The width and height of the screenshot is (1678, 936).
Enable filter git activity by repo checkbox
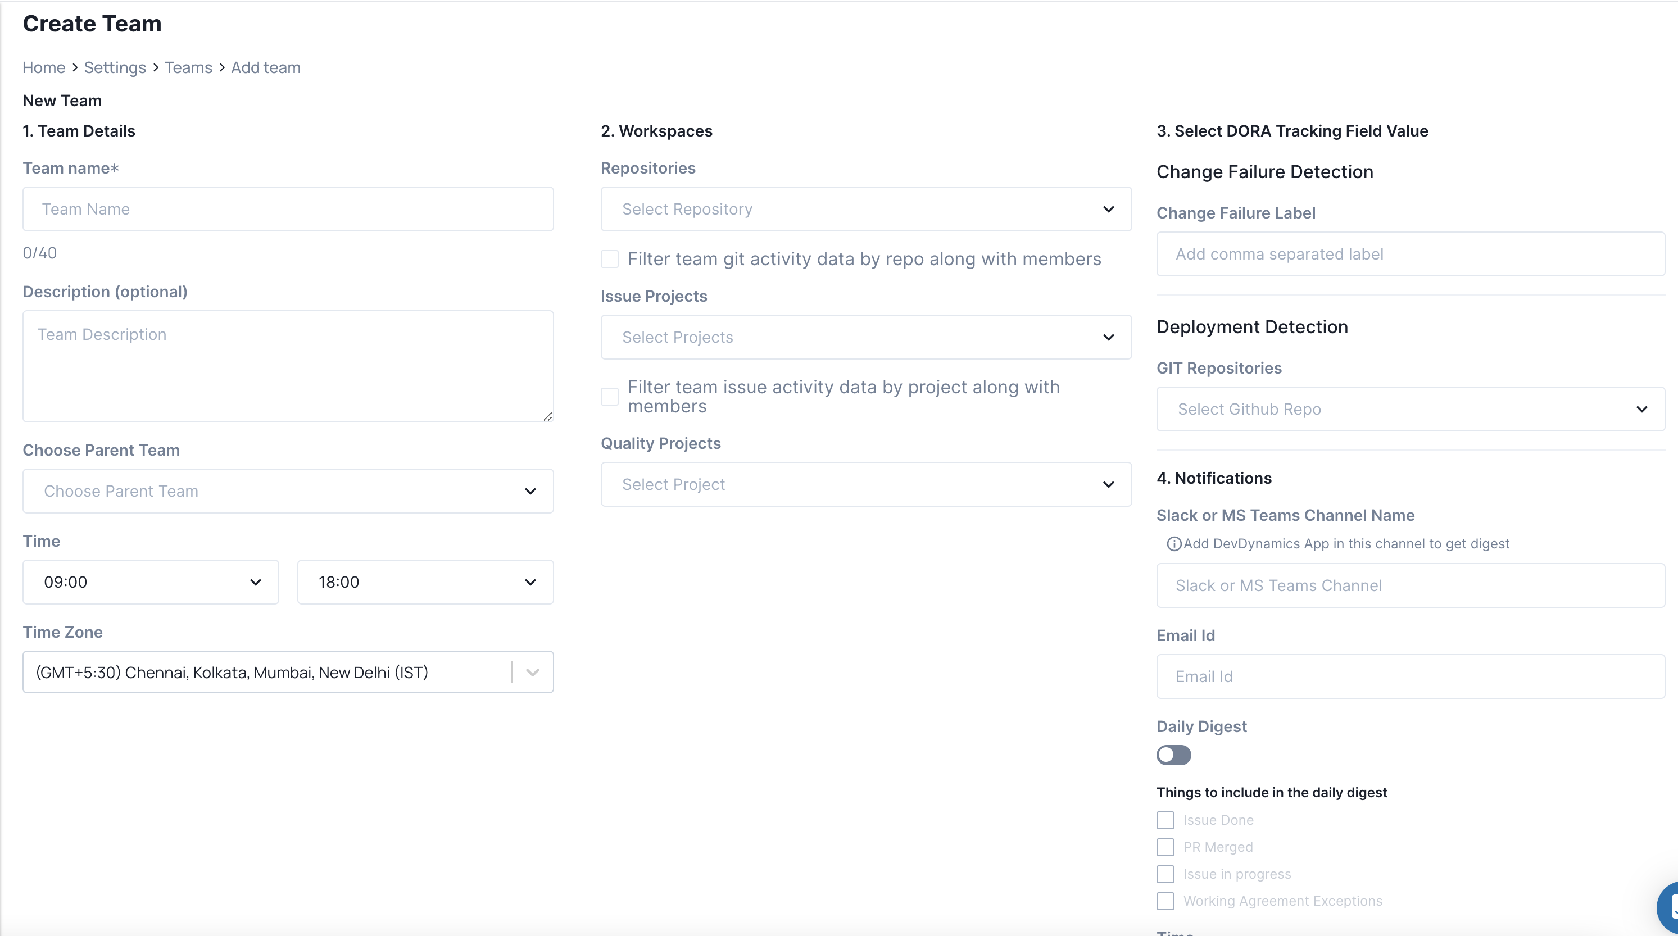coord(610,259)
